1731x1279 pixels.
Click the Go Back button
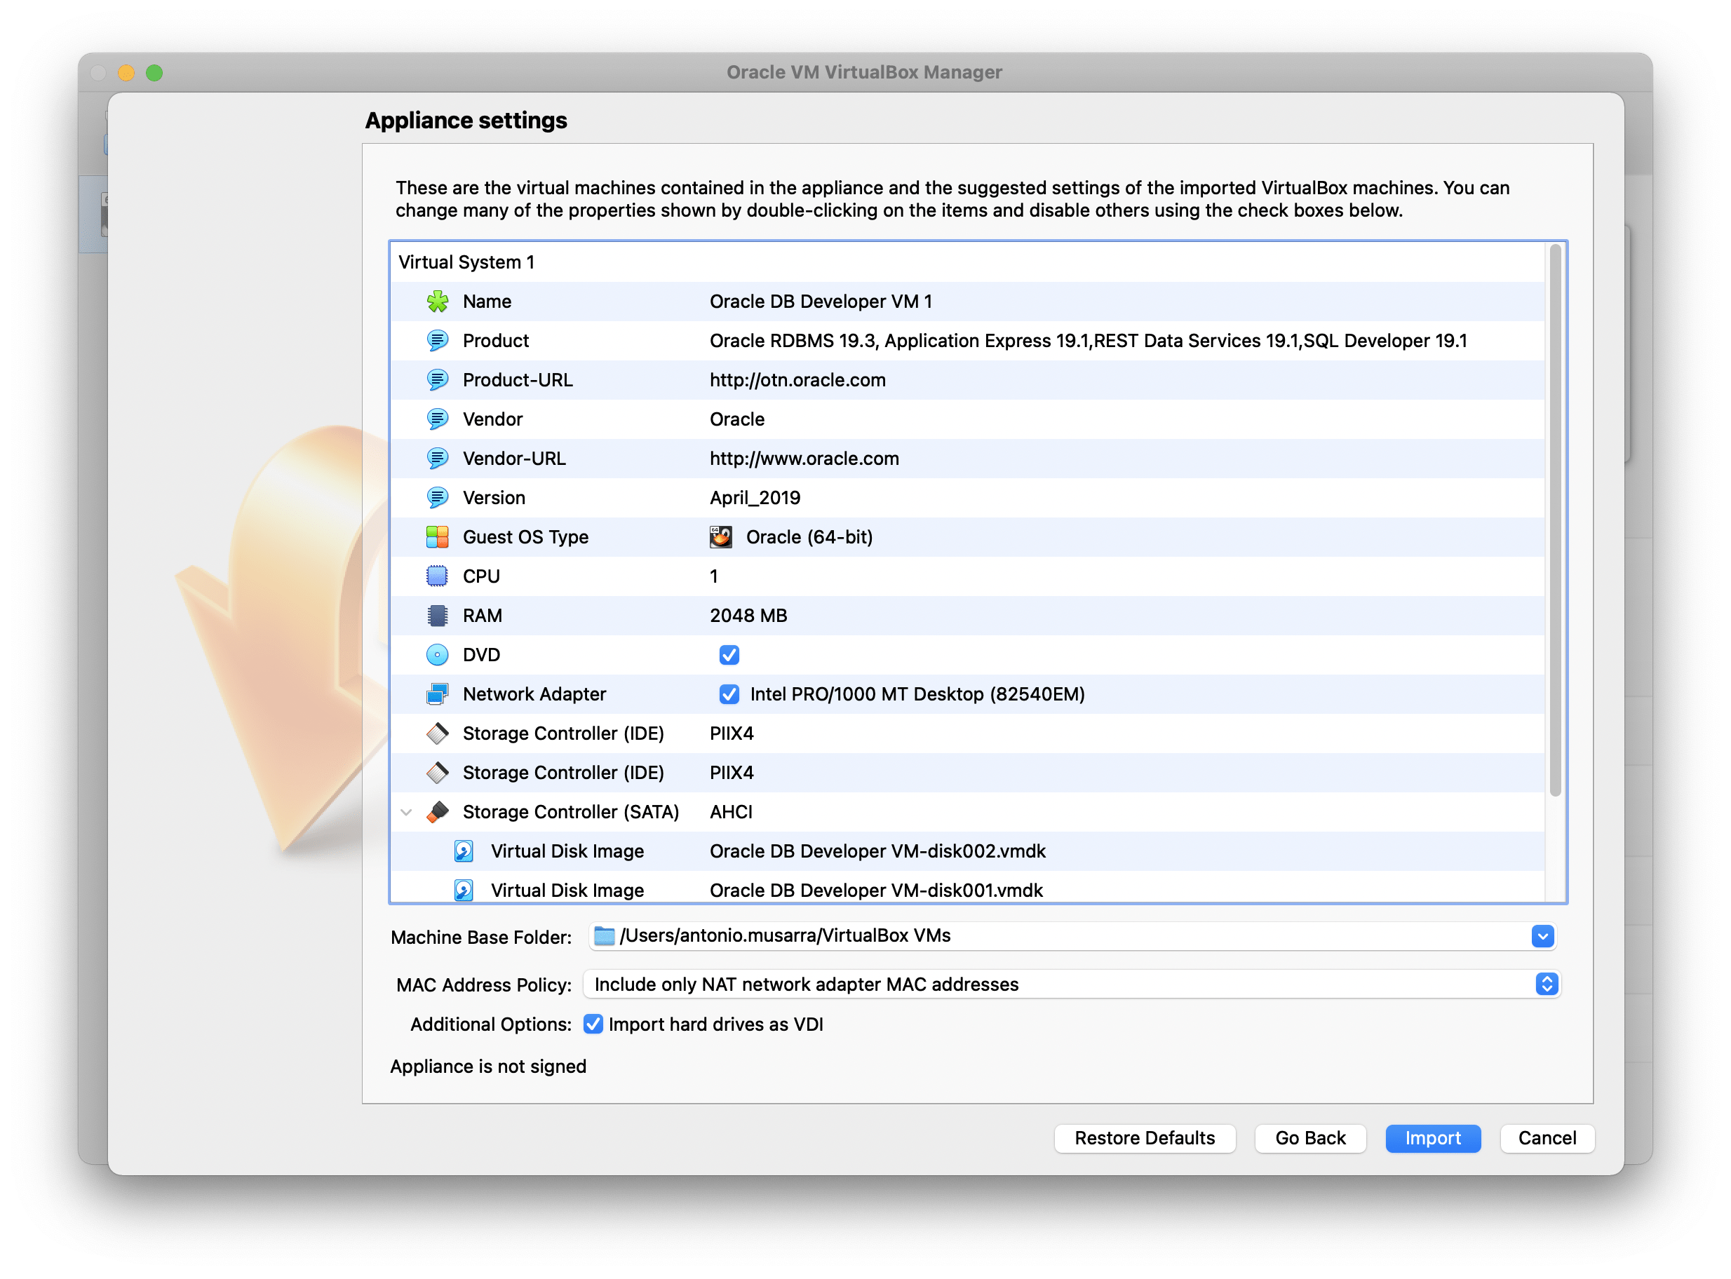pyautogui.click(x=1310, y=1138)
